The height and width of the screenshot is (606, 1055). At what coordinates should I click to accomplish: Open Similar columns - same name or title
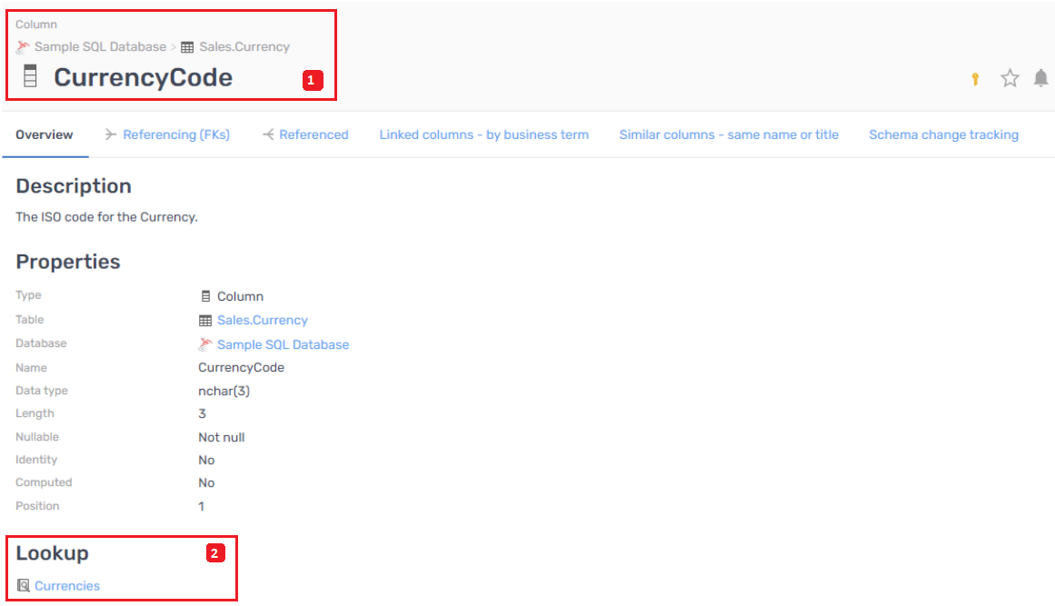pyautogui.click(x=729, y=134)
